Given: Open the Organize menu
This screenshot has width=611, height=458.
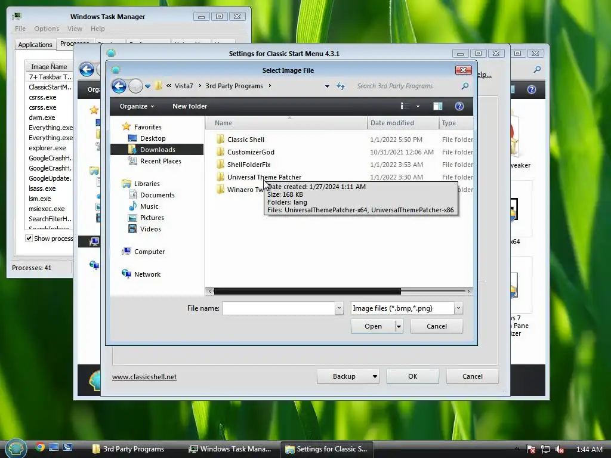Looking at the screenshot, I should click(x=137, y=106).
